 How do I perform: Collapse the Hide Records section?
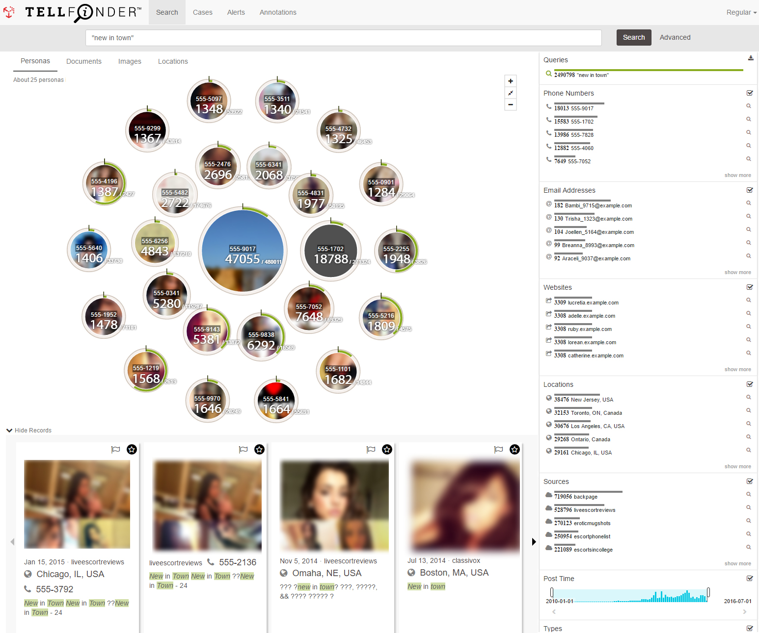click(x=29, y=430)
